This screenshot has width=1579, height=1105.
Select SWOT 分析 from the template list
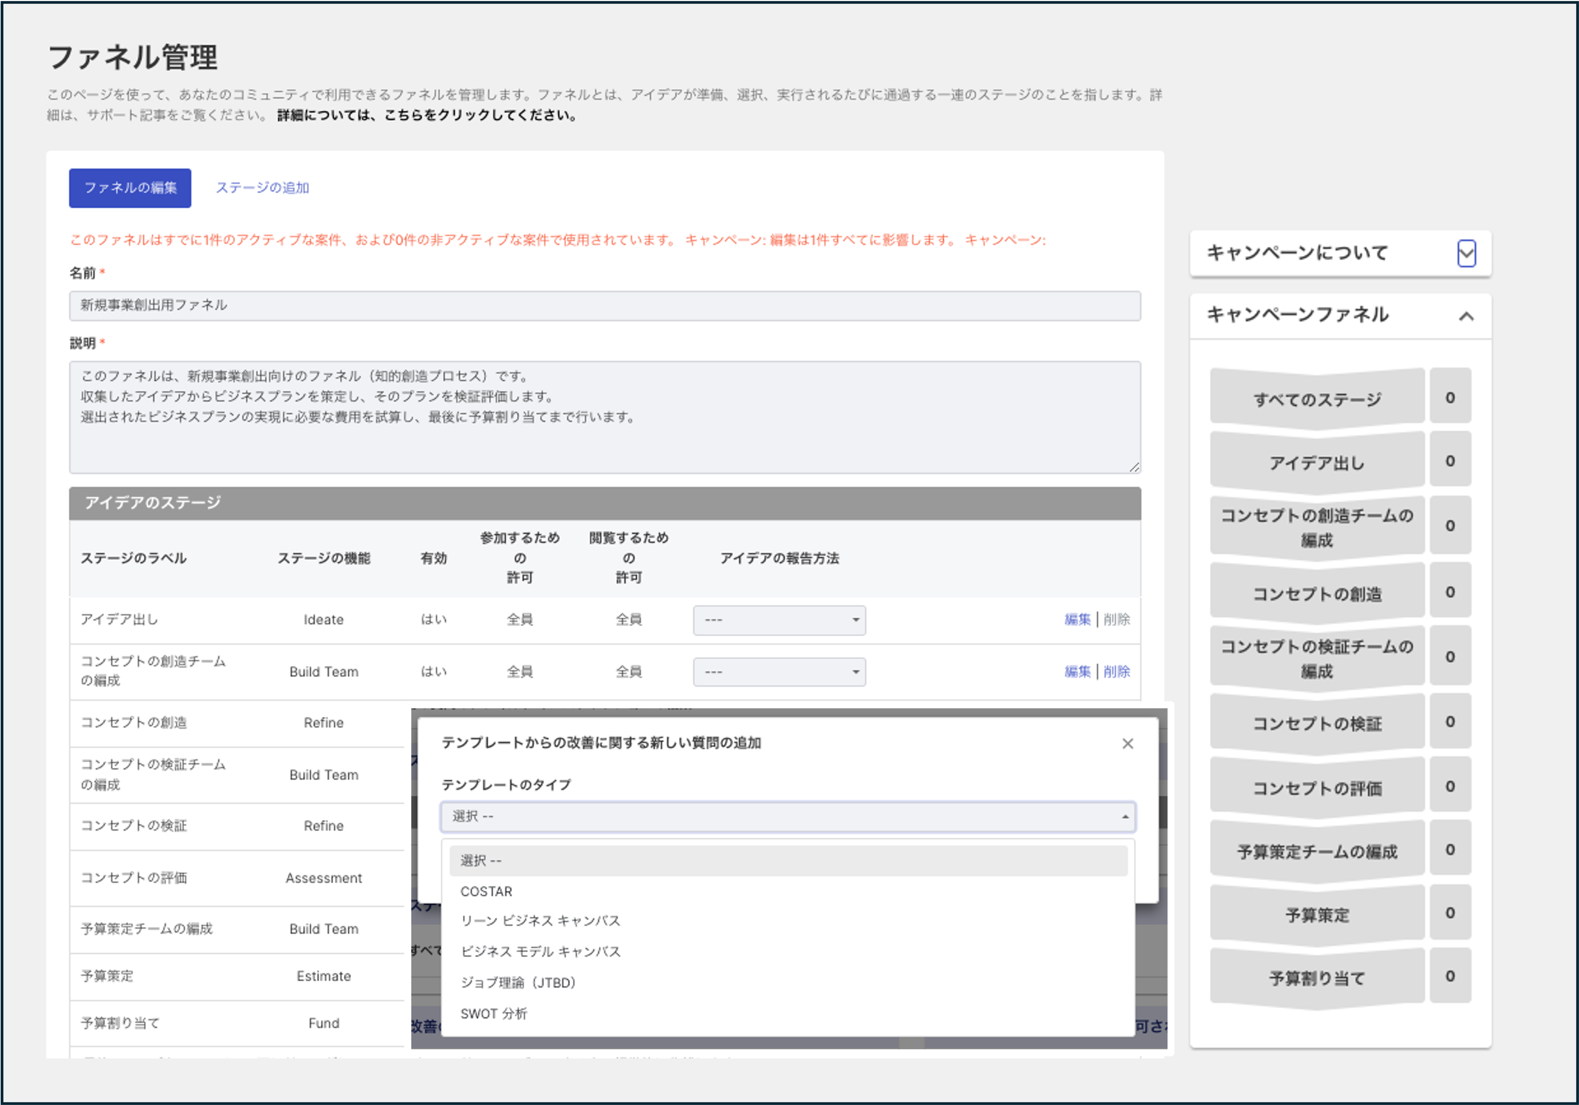[x=494, y=1013]
